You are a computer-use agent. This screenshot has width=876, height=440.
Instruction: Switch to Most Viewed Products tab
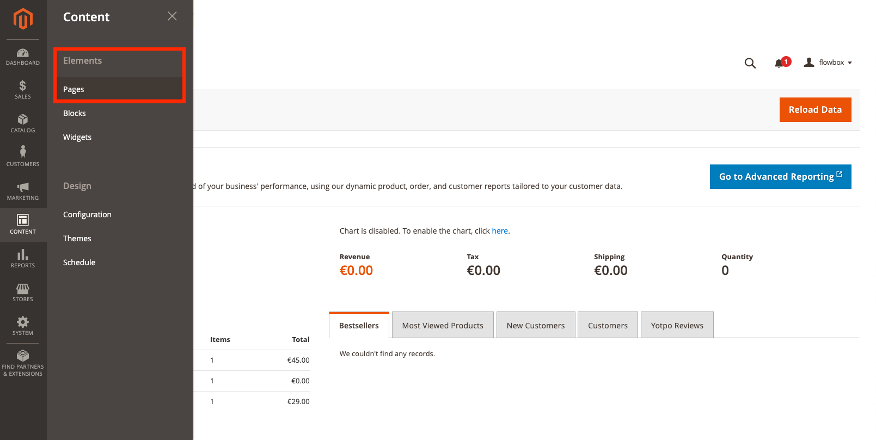443,326
